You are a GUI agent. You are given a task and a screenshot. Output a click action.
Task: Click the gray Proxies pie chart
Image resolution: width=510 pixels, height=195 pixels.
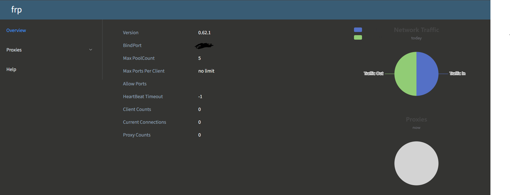416,163
